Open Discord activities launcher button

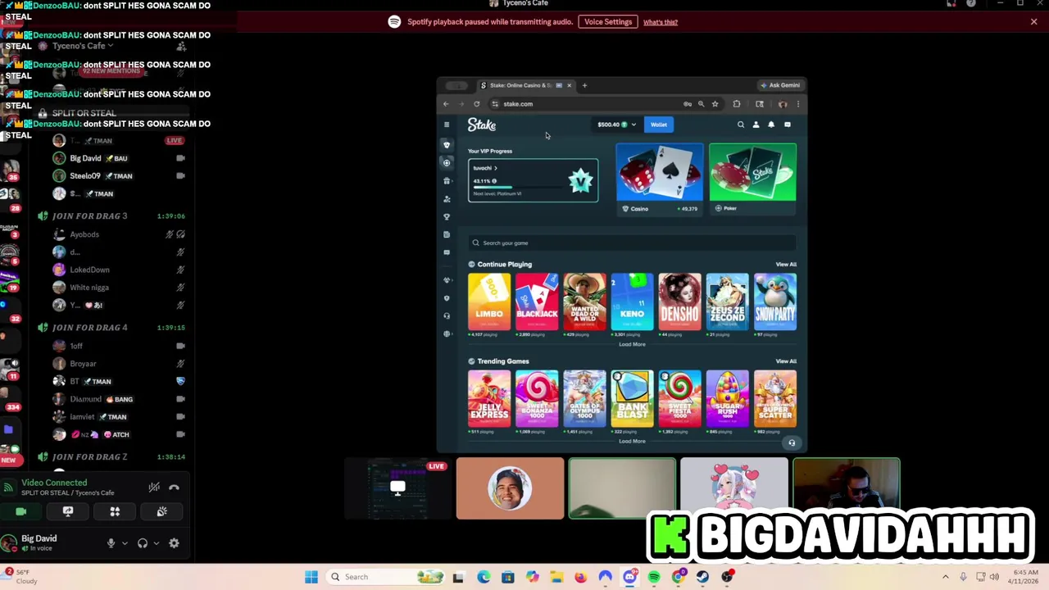click(115, 511)
